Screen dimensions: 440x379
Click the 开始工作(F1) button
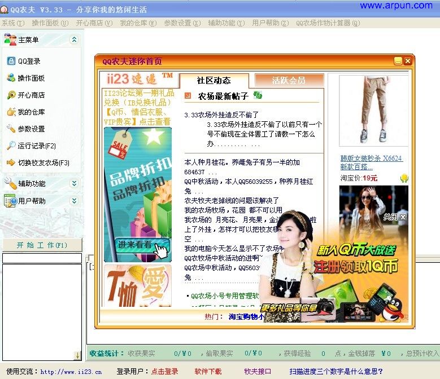click(x=42, y=245)
